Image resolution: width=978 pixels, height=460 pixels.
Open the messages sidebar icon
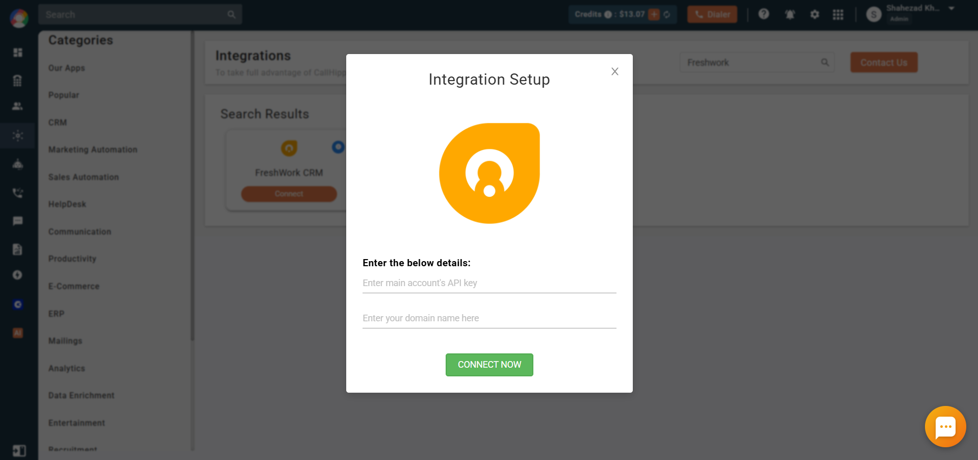pyautogui.click(x=18, y=221)
